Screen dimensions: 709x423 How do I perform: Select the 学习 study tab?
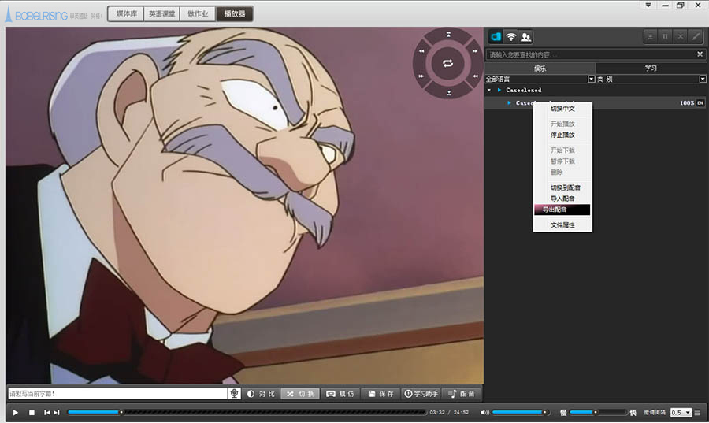pos(651,69)
